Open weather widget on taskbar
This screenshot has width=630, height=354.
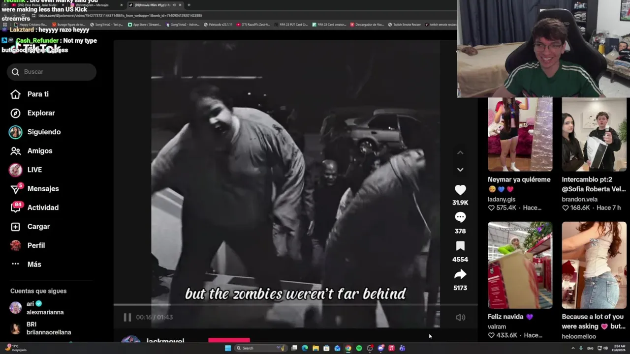[x=17, y=348]
